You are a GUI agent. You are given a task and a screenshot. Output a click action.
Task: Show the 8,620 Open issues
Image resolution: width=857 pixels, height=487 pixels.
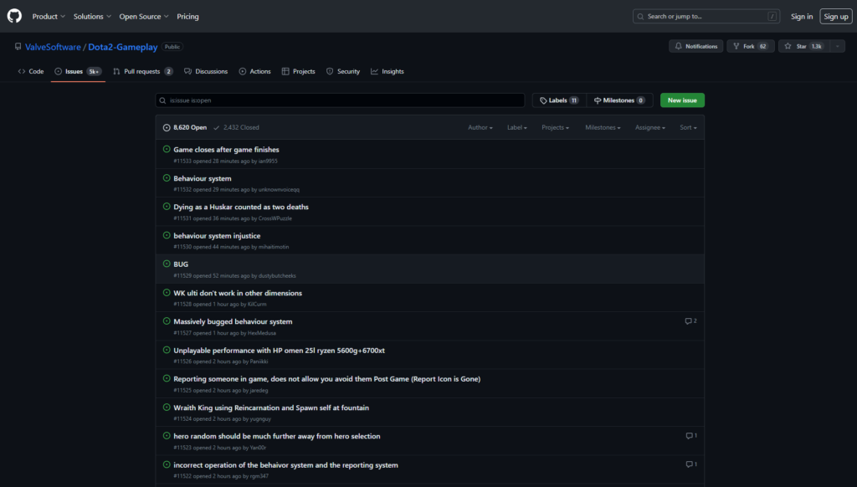point(185,128)
